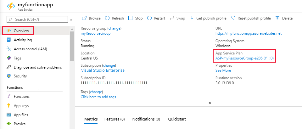Click the Tags purple tag icon
This screenshot has height=129, width=302.
(9, 58)
